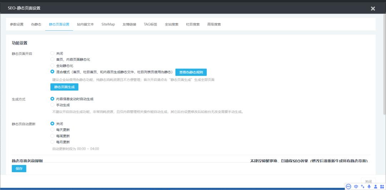Switch to 伪静态 tab
Viewport: 386px width, 190px height.
[36, 24]
